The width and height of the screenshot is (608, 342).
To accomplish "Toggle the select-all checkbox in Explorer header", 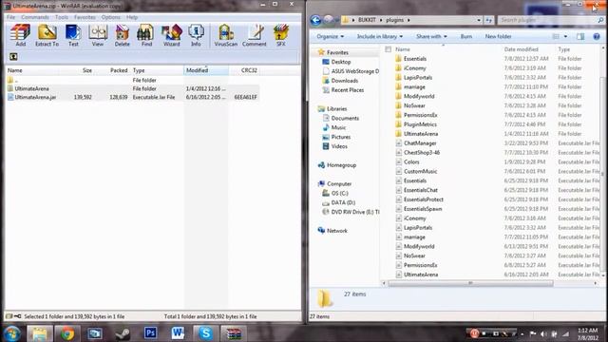I will [x=389, y=49].
